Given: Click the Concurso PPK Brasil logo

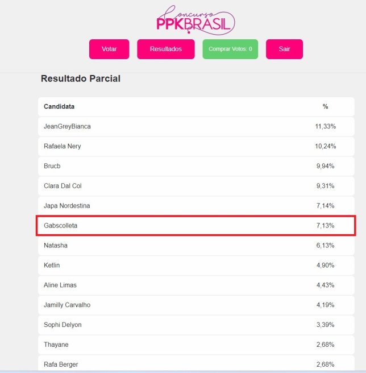Looking at the screenshot, I should pos(196,19).
